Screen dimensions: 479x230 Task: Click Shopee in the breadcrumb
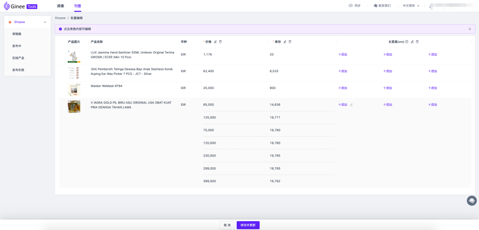pyautogui.click(x=60, y=18)
